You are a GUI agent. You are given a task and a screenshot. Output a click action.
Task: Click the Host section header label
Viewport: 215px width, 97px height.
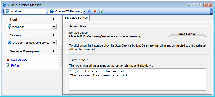click(x=14, y=19)
